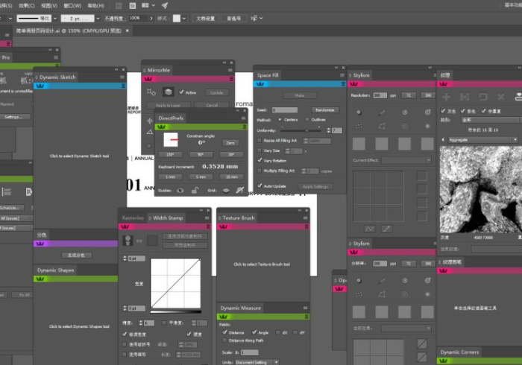Uncheck the Auto-Update option in Space Fill
This screenshot has height=365, width=522.
(x=260, y=185)
